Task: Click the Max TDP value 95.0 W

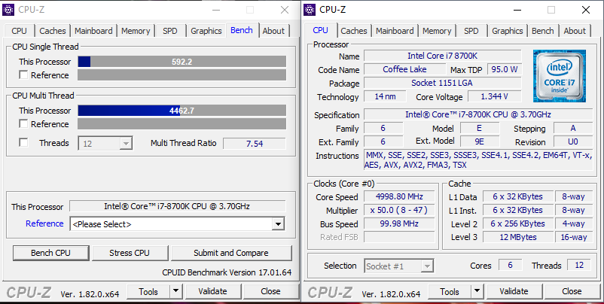Action: [505, 69]
